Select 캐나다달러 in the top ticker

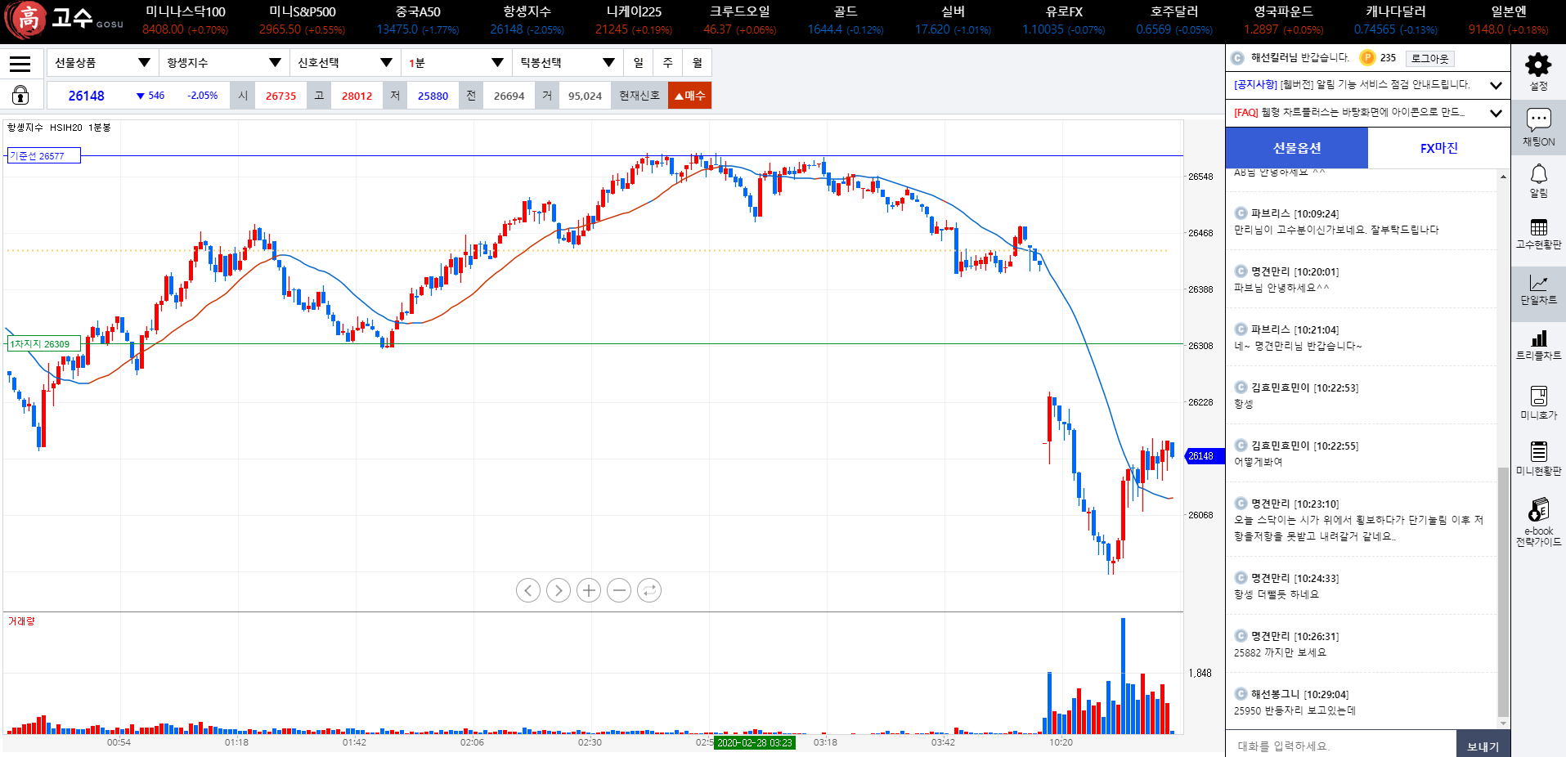click(1396, 20)
